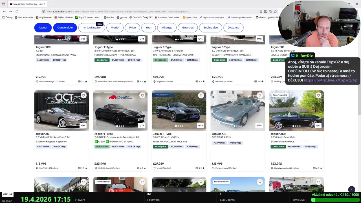361x203 pixels.
Task: Toggle heart on the York F-Type manual listing
Action: (201, 95)
